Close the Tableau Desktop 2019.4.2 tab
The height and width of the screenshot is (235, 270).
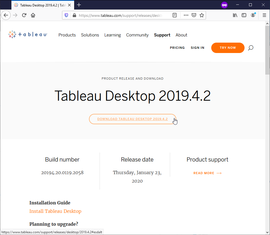69,5
